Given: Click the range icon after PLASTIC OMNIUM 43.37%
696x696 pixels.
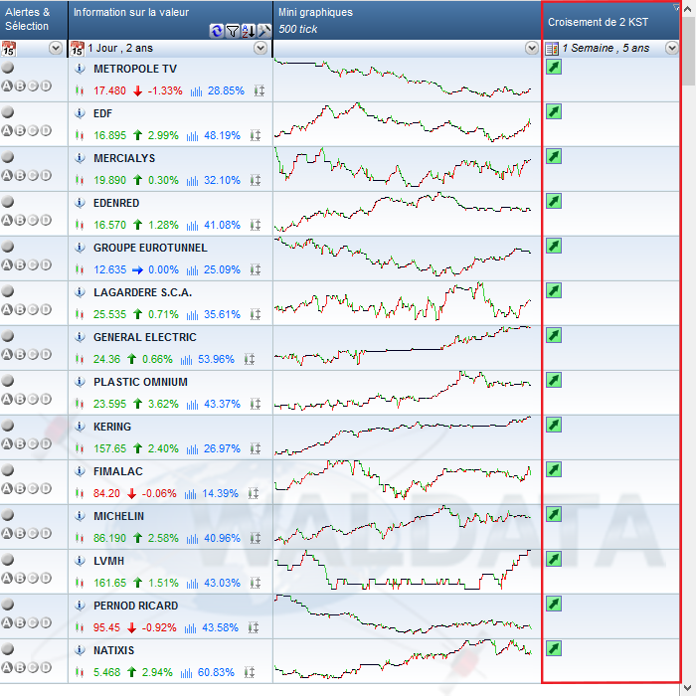Looking at the screenshot, I should coord(256,404).
